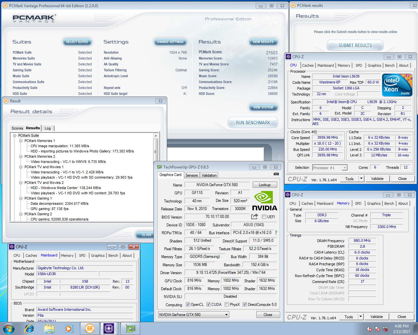Click the GPU-Z screenshot camera icon
The height and width of the screenshot is (335, 418).
coord(276,174)
